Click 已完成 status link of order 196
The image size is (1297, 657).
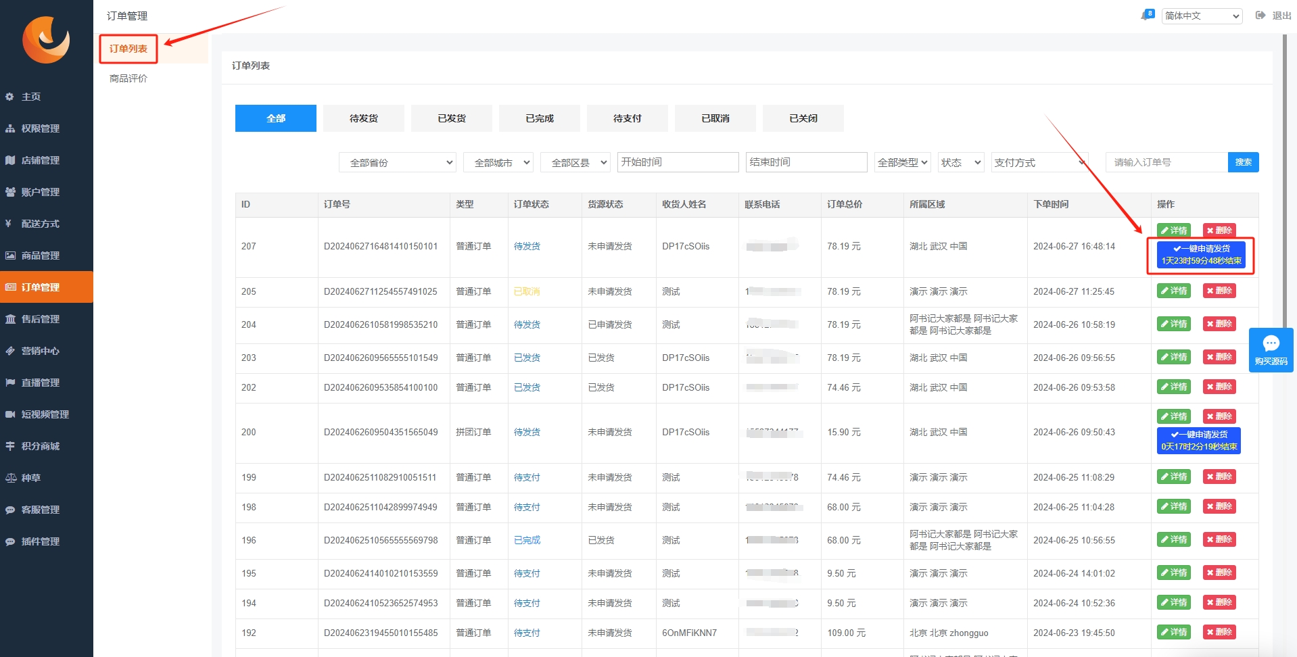(527, 541)
